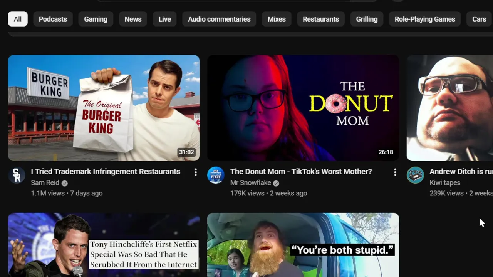Play the Original Burger King thumbnail
The height and width of the screenshot is (277, 493).
(104, 108)
